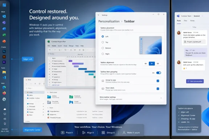Click the display monitor tray icon

[x=5, y=114]
